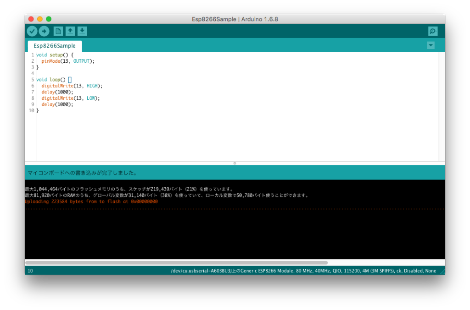Upload sketch with the arrow button
This screenshot has width=470, height=310.
(44, 31)
